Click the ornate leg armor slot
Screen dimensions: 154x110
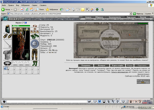[x=35, y=54]
